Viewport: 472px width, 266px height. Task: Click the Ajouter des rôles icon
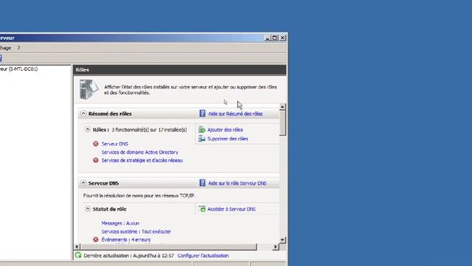[x=201, y=130]
